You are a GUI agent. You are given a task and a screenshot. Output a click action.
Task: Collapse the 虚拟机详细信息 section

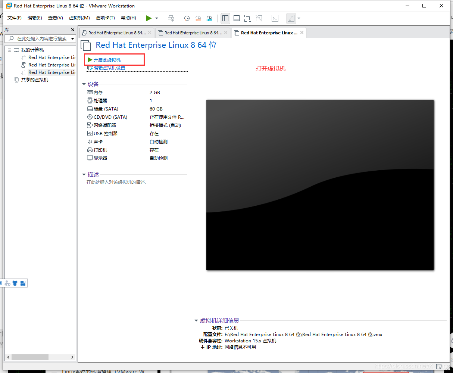(x=196, y=320)
